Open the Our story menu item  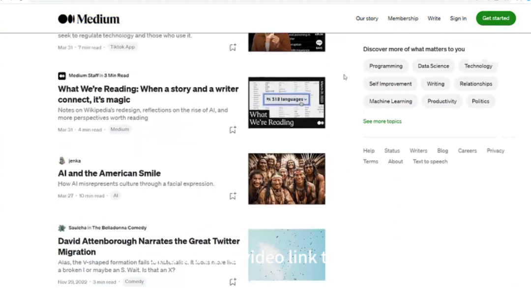pyautogui.click(x=367, y=19)
